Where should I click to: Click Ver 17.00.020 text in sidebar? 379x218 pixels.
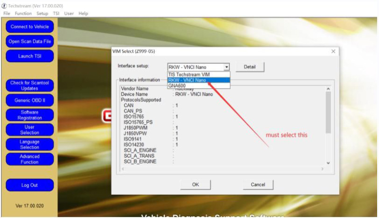(30, 206)
